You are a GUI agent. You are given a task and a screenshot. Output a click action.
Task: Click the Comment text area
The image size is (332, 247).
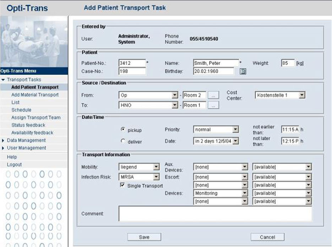pyautogui.click(x=215, y=214)
